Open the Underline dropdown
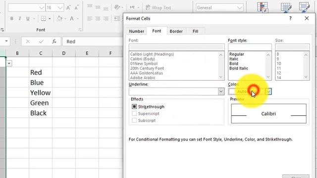This screenshot has height=178, width=317. (x=221, y=91)
